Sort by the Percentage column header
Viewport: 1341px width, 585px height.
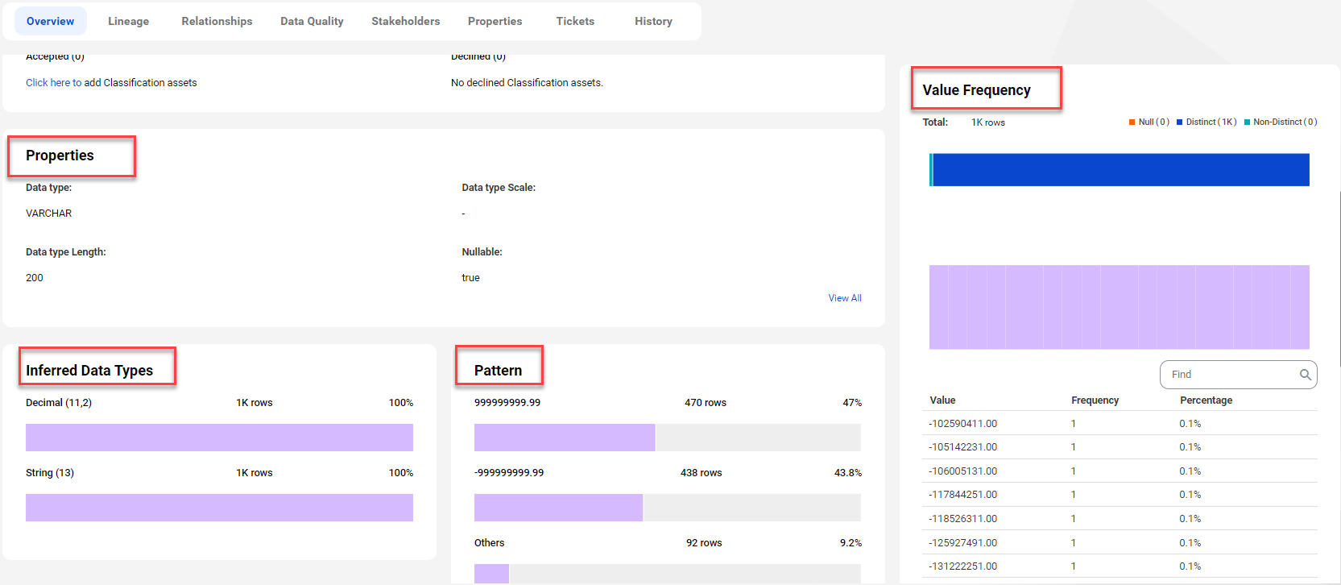pos(1206,400)
